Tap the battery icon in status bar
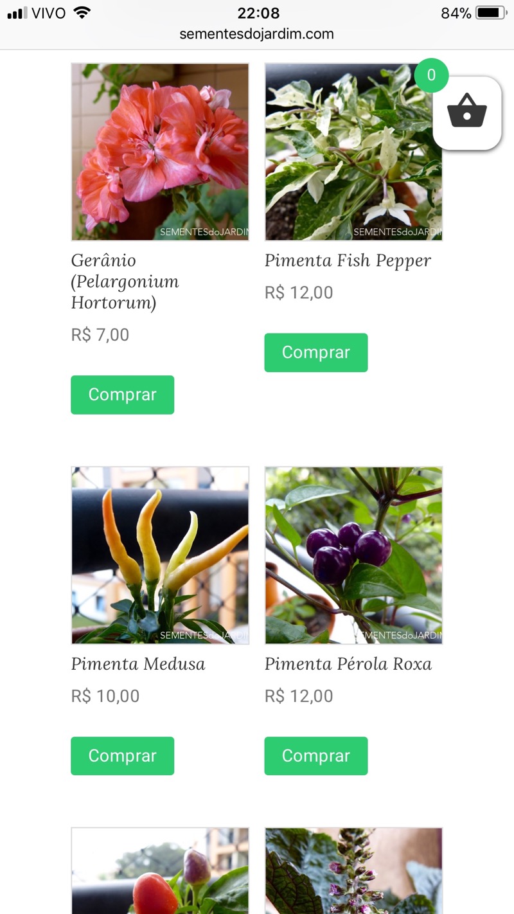This screenshot has width=514, height=914. pyautogui.click(x=492, y=13)
